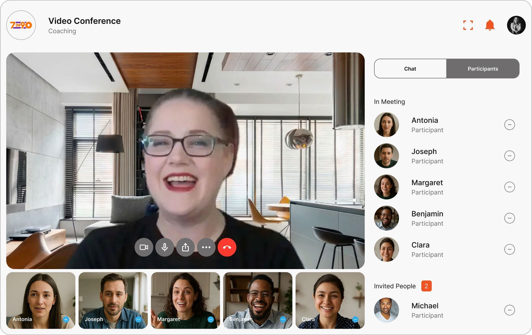
Task: Open options menu for participant Antonia
Action: tap(510, 124)
